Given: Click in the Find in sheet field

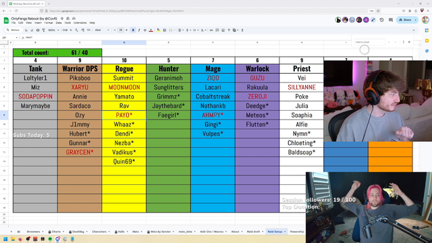Looking at the screenshot, I should coord(369,42).
